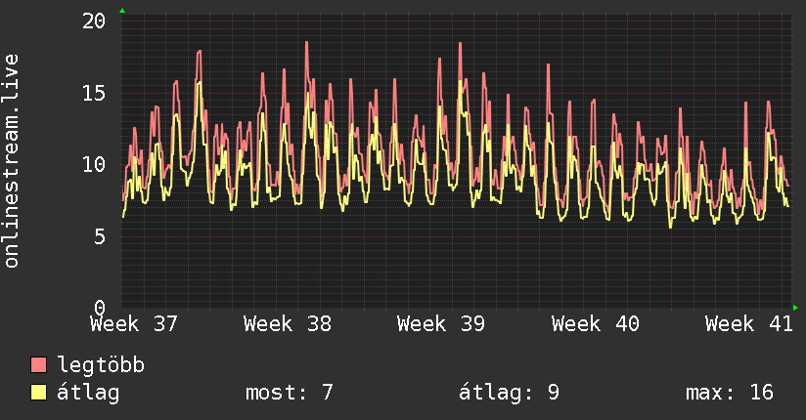806x420 pixels.
Task: Select the Week 37 axis label
Action: pos(134,324)
